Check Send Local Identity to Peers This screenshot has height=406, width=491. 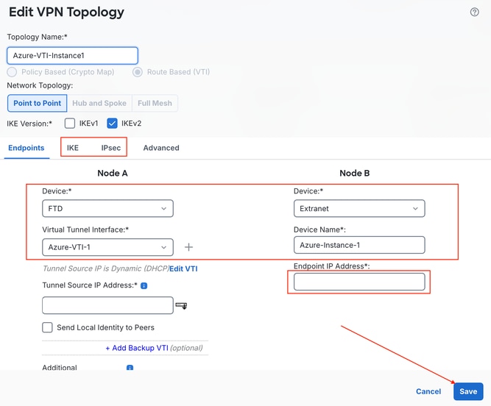pos(47,327)
